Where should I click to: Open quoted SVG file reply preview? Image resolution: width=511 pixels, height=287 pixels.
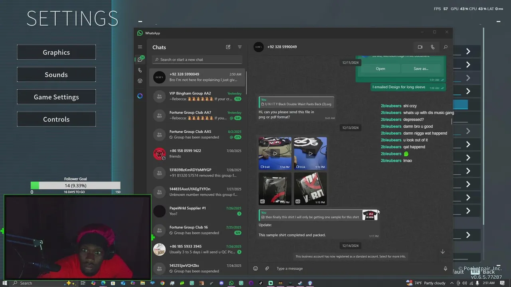pos(297,102)
